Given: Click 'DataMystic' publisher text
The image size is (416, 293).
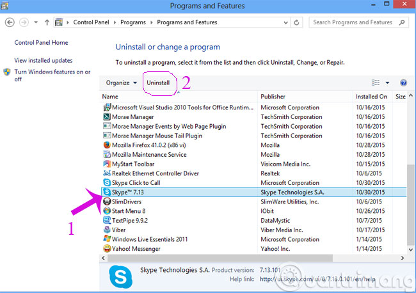Looking at the screenshot, I should (x=275, y=220).
